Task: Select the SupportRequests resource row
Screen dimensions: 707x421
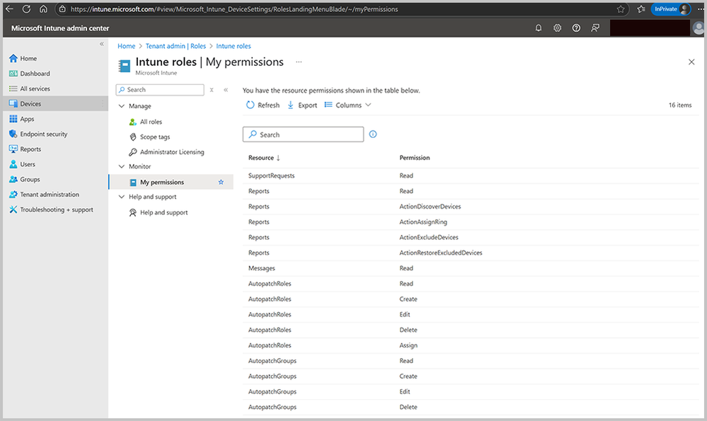Action: [x=471, y=175]
